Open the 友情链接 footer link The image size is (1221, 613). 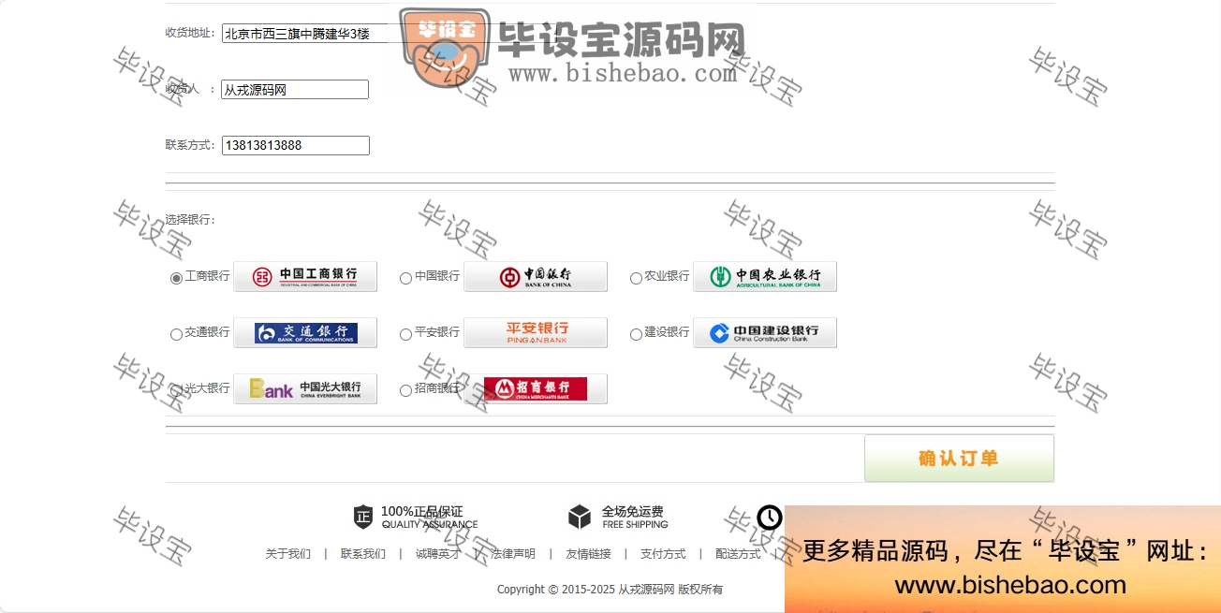(588, 554)
